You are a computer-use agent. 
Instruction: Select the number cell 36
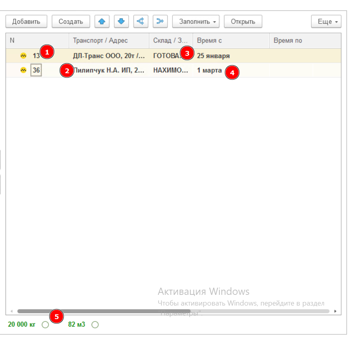tap(36, 70)
